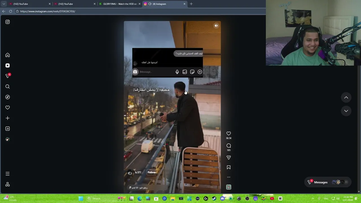This screenshot has height=203, width=361.
Task: Open the h.177 profile name
Action: pos(138,173)
